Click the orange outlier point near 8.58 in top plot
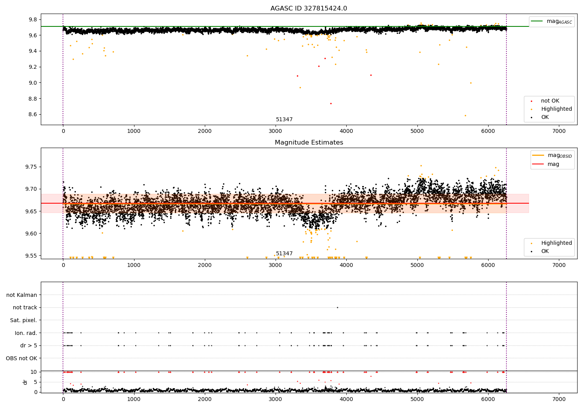The height and width of the screenshot is (408, 583). 465,115
